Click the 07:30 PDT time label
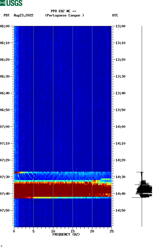154x249 pixels. [x=5, y=177]
